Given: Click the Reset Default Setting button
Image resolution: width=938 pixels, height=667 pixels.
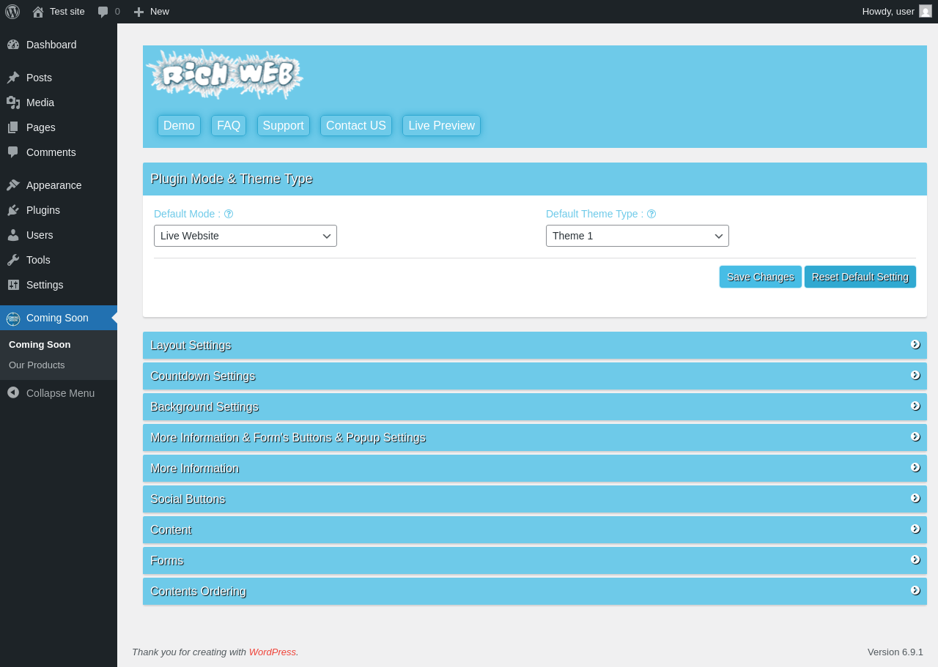Looking at the screenshot, I should coord(860,277).
